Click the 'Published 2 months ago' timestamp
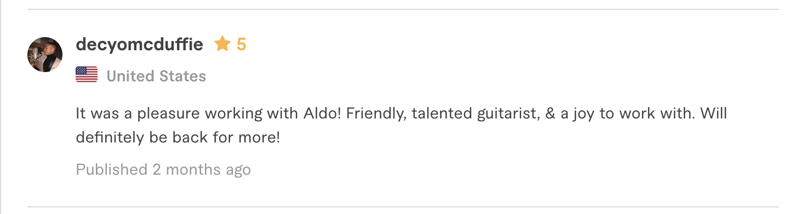 pos(163,170)
